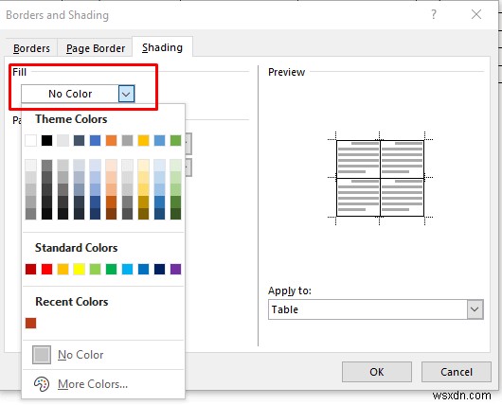The width and height of the screenshot is (502, 405).
Task: Close the Borders and Shading dialog
Action: pyautogui.click(x=476, y=14)
